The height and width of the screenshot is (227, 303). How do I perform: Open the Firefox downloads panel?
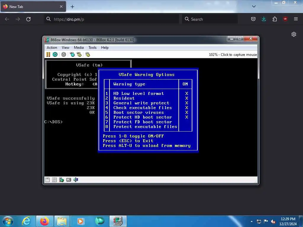pos(264,19)
